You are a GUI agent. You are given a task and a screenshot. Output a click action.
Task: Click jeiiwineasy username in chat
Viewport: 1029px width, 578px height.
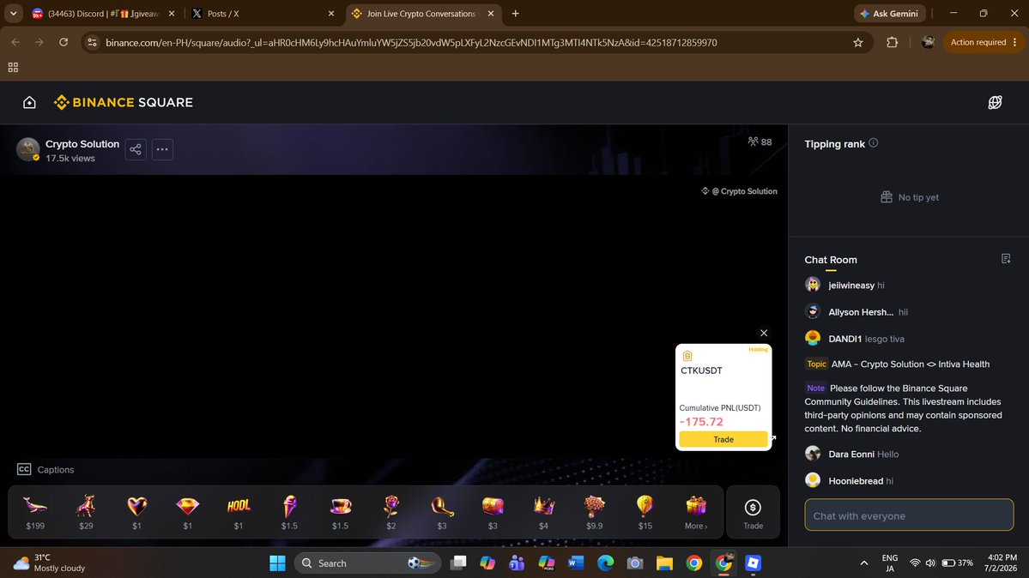tap(851, 286)
